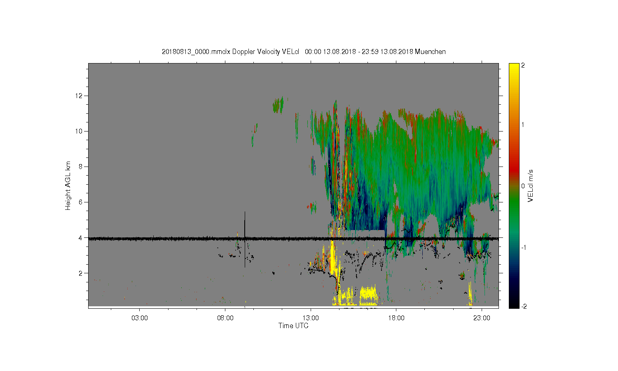Click the height axis tick label 6
618x371 pixels.
coord(81,202)
